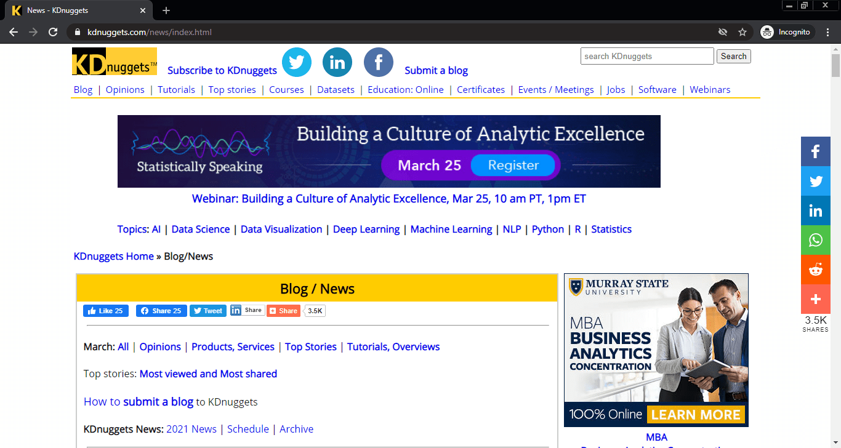Screen dimensions: 841x448
Task: Click the Tweet button
Action: click(208, 311)
